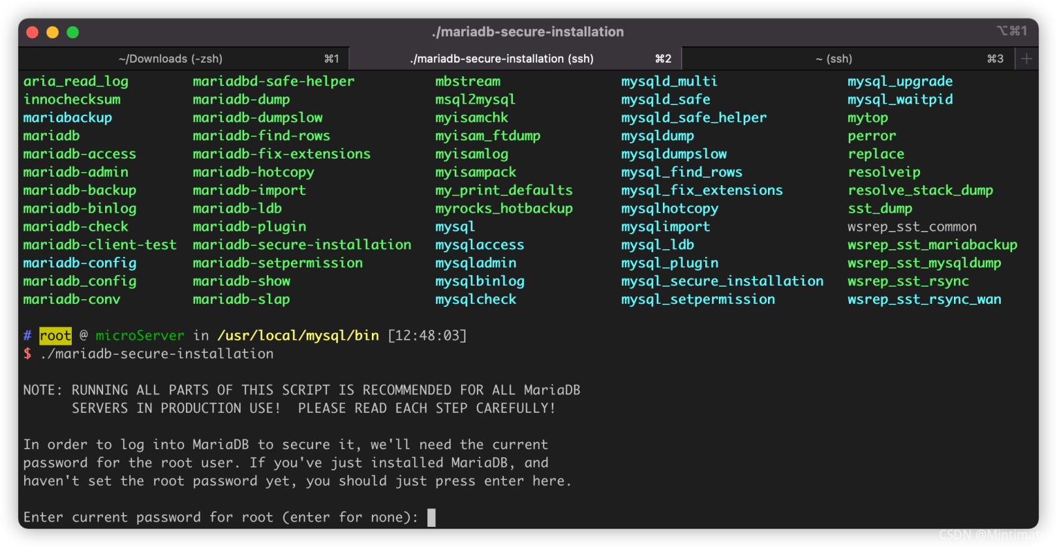Click mariadb-hotcopy entry

tap(254, 173)
